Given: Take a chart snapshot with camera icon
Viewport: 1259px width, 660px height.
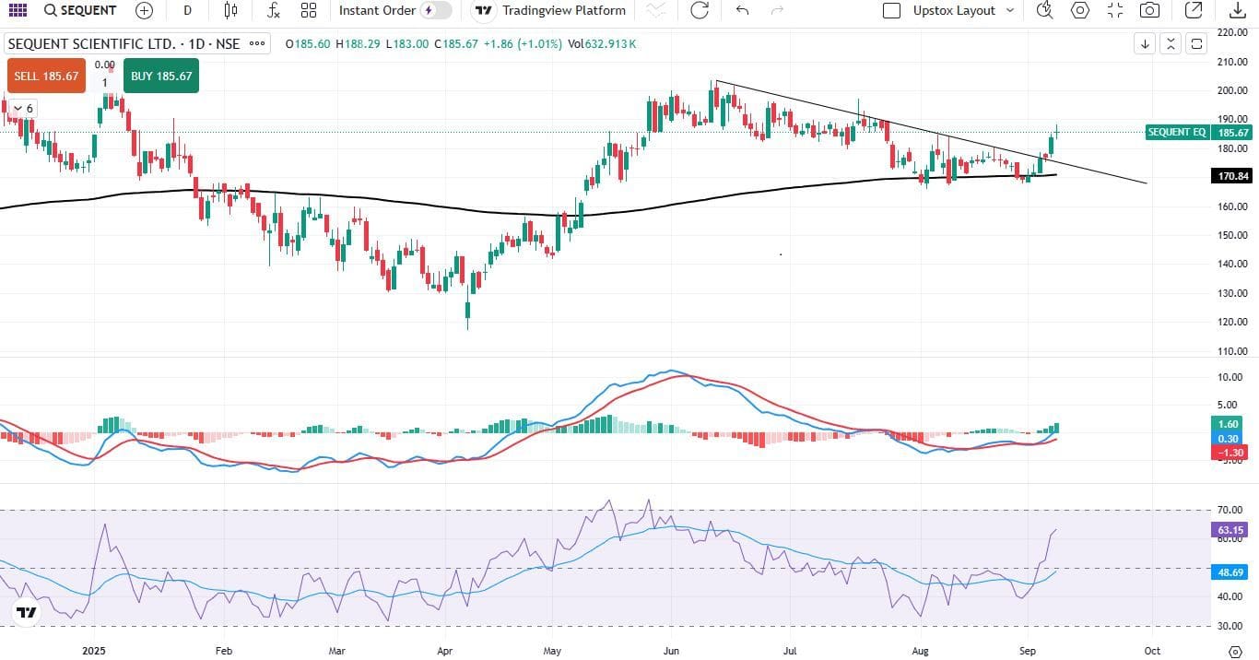Looking at the screenshot, I should [x=1149, y=10].
